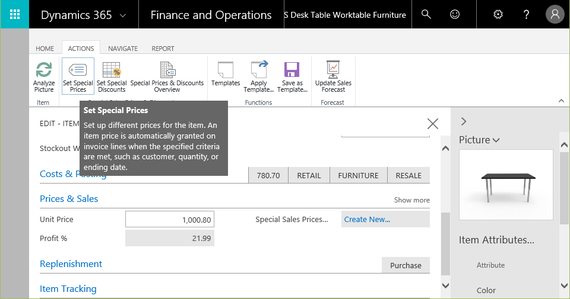Switch to the REPORT tab
The image size is (570, 299).
pos(163,49)
